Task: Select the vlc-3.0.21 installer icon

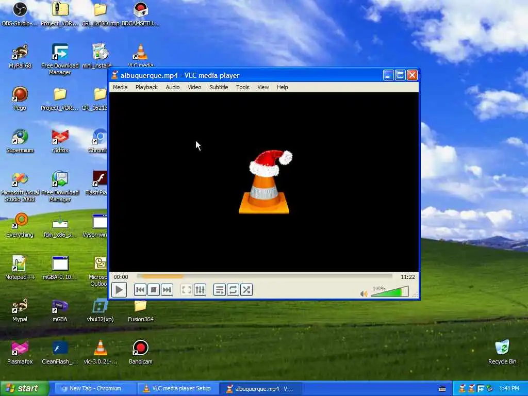Action: 100,352
